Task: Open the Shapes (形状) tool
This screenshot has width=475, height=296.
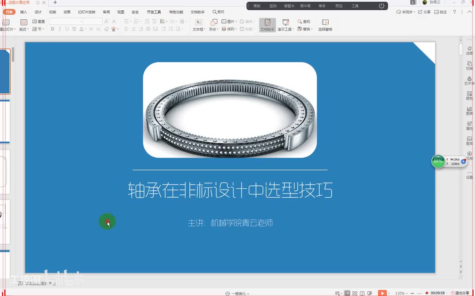Action: click(x=214, y=25)
